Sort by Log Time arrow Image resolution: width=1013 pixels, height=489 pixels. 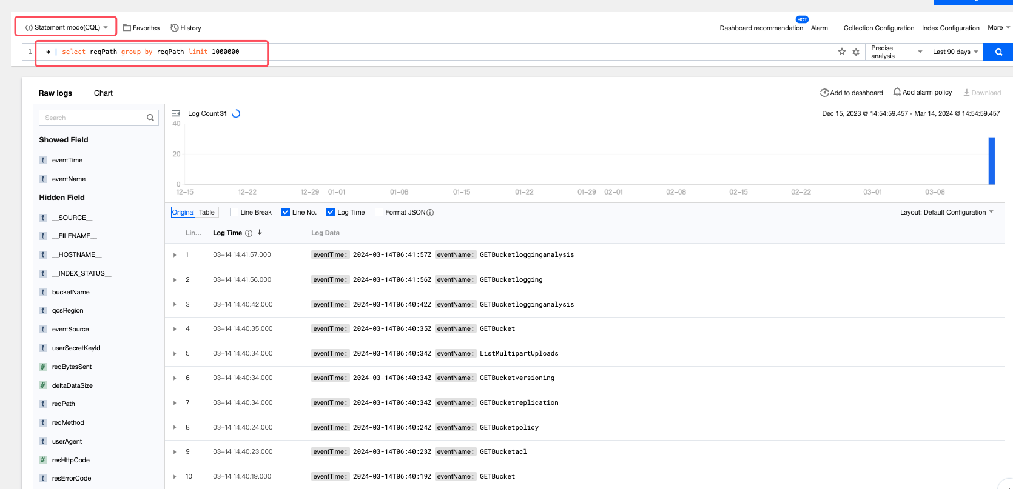click(260, 233)
